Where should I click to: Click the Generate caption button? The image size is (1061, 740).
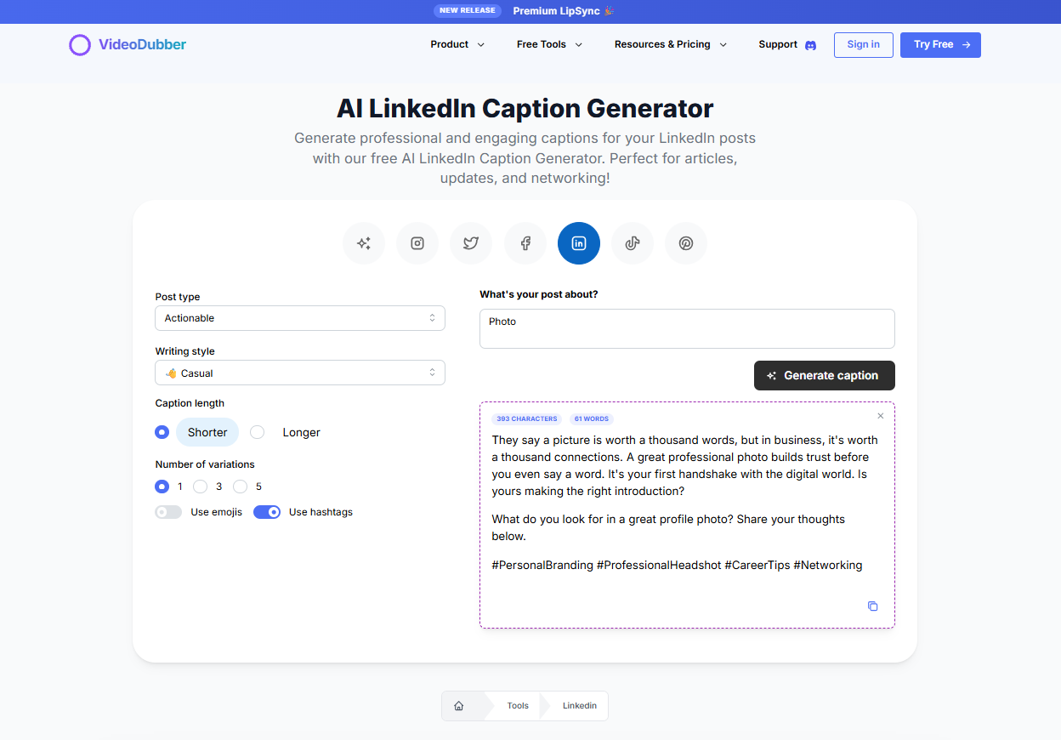(825, 375)
